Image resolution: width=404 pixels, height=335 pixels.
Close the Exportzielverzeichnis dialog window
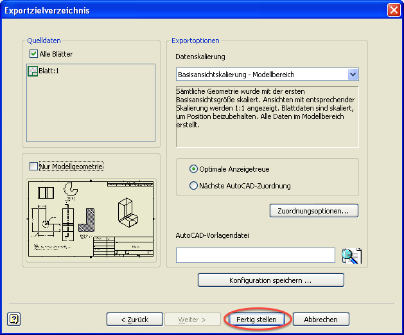tap(393, 10)
